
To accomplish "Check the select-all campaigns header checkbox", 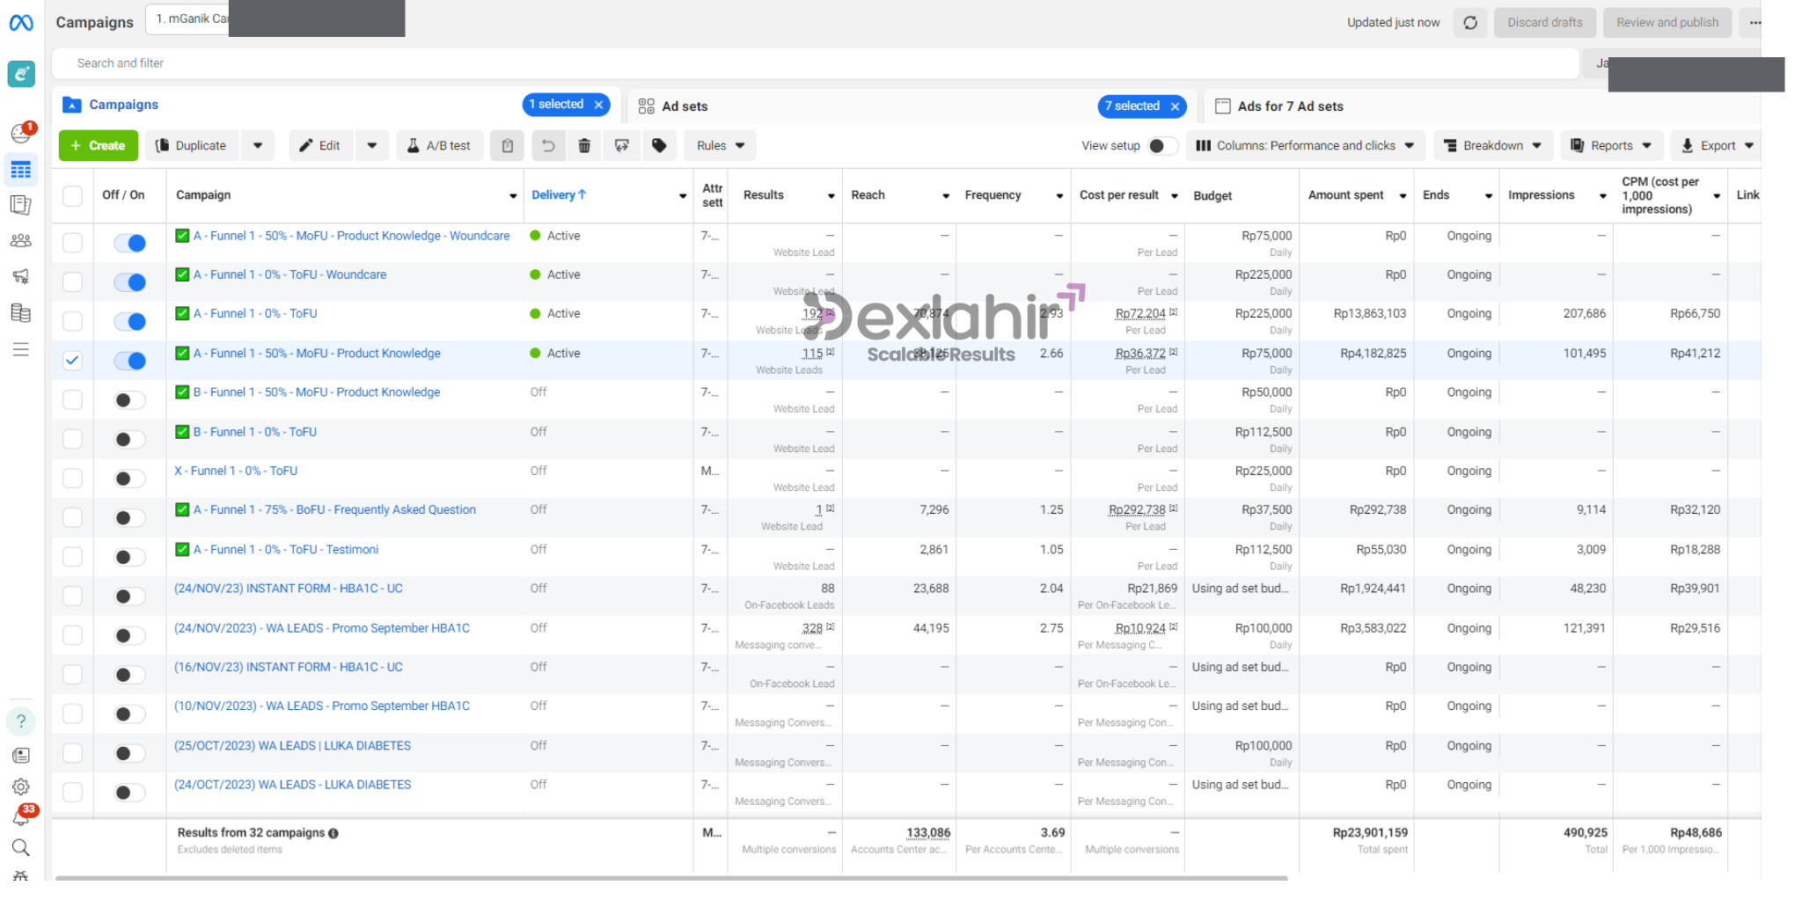I will 72,195.
